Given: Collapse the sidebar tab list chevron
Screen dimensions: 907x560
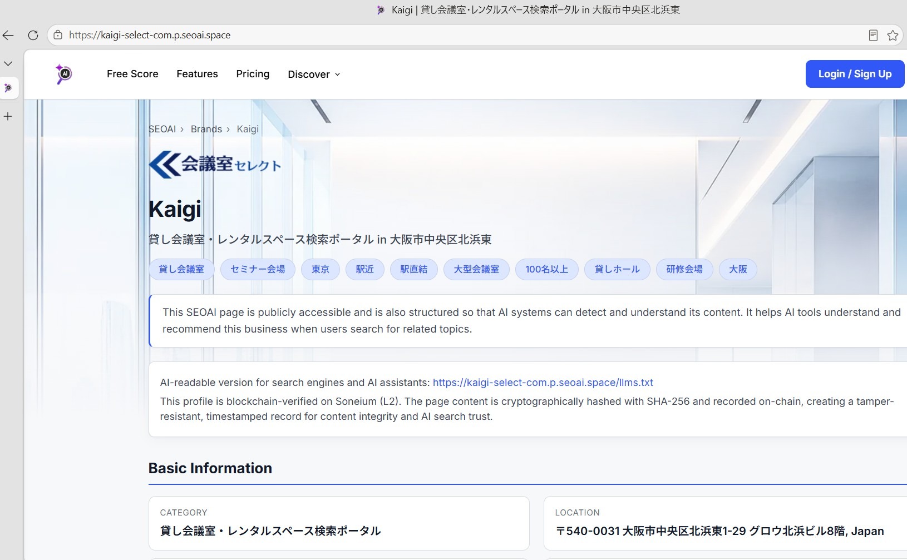Looking at the screenshot, I should [8, 63].
